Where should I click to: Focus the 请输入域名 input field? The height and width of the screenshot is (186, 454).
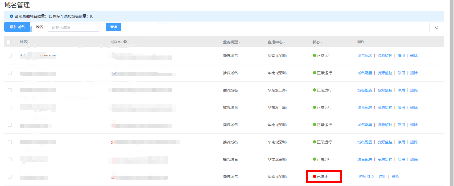click(x=74, y=27)
